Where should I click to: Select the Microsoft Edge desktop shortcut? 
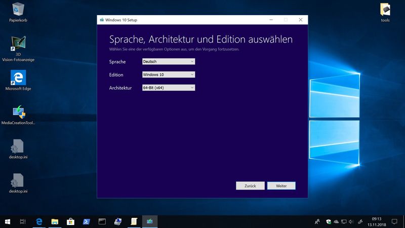click(x=18, y=81)
